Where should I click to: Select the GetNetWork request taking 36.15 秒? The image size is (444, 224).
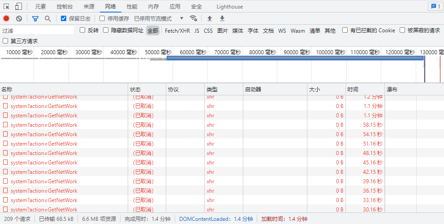point(44,190)
